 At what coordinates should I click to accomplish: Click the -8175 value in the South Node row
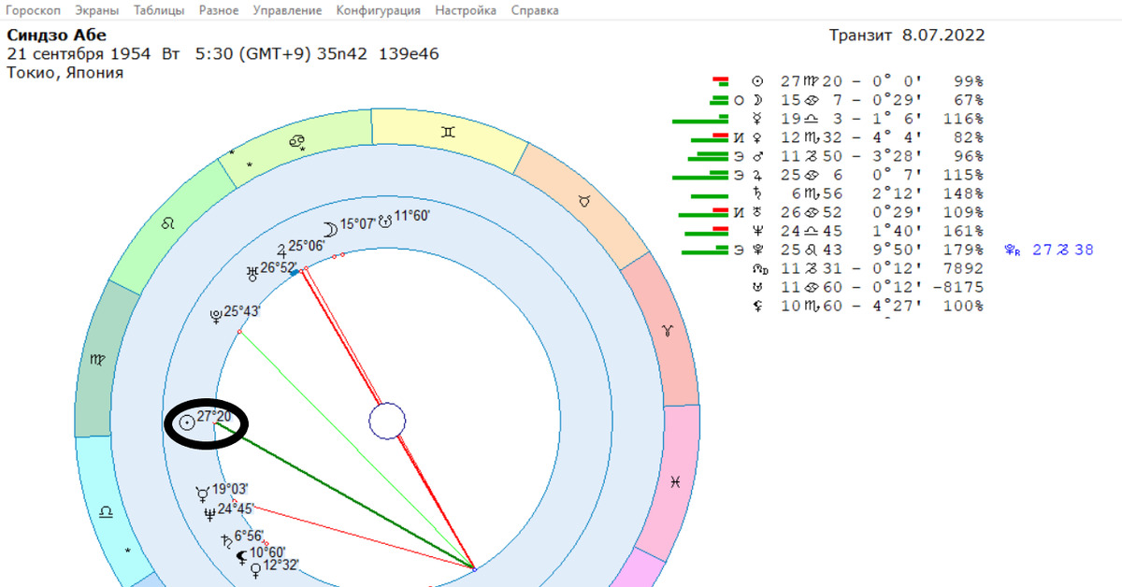click(960, 287)
